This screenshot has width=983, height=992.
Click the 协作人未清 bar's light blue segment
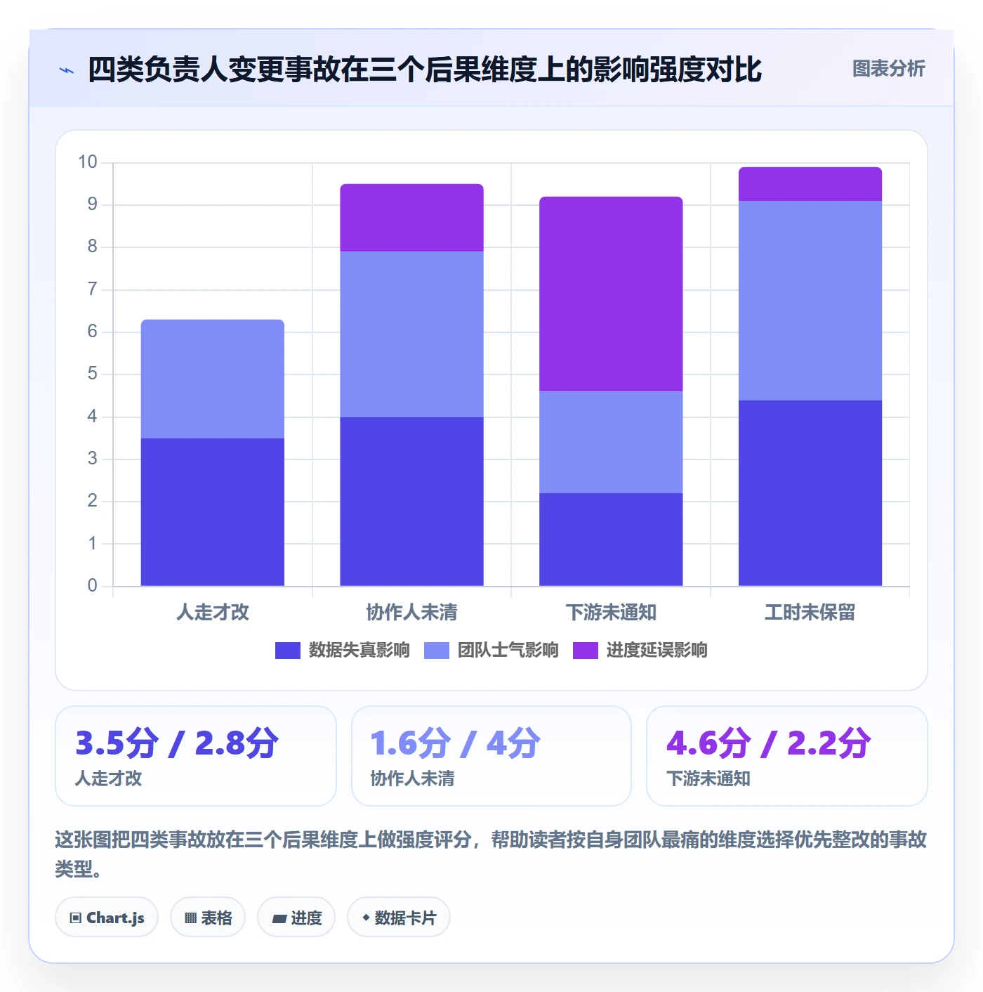(x=412, y=334)
